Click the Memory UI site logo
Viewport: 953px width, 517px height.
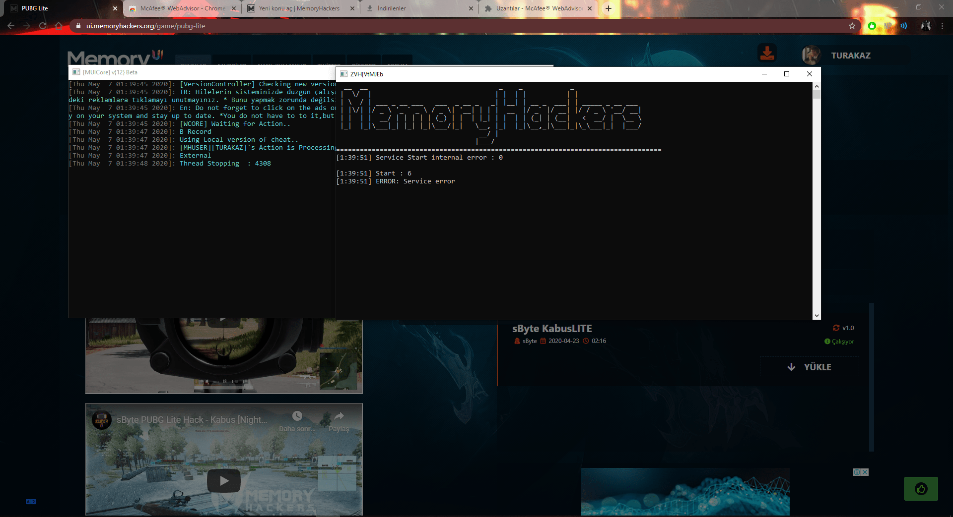pos(115,57)
